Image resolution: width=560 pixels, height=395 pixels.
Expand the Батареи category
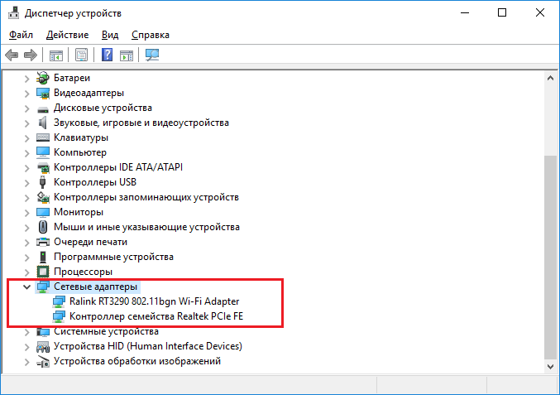point(26,79)
